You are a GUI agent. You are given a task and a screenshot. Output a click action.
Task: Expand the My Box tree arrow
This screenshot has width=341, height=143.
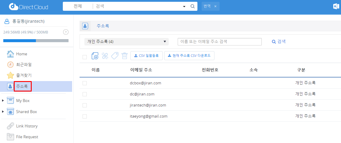tap(3, 101)
